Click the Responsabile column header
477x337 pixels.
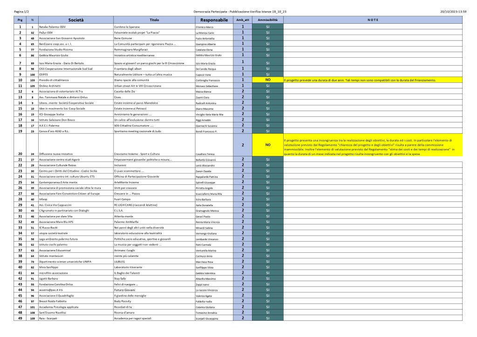tap(214, 20)
